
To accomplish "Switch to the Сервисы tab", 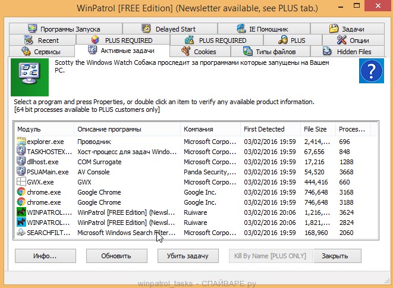I will (42, 51).
